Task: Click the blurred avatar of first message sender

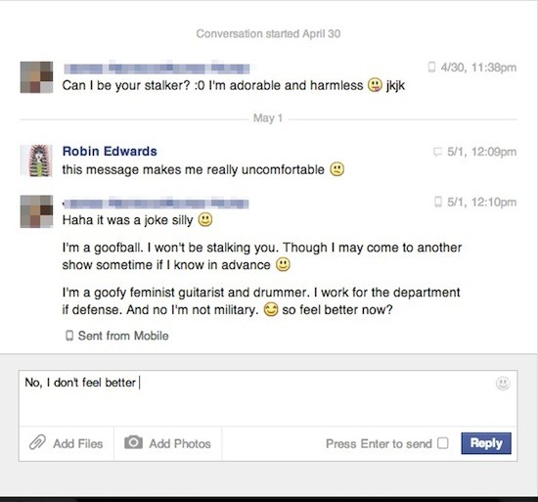Action: pyautogui.click(x=37, y=77)
